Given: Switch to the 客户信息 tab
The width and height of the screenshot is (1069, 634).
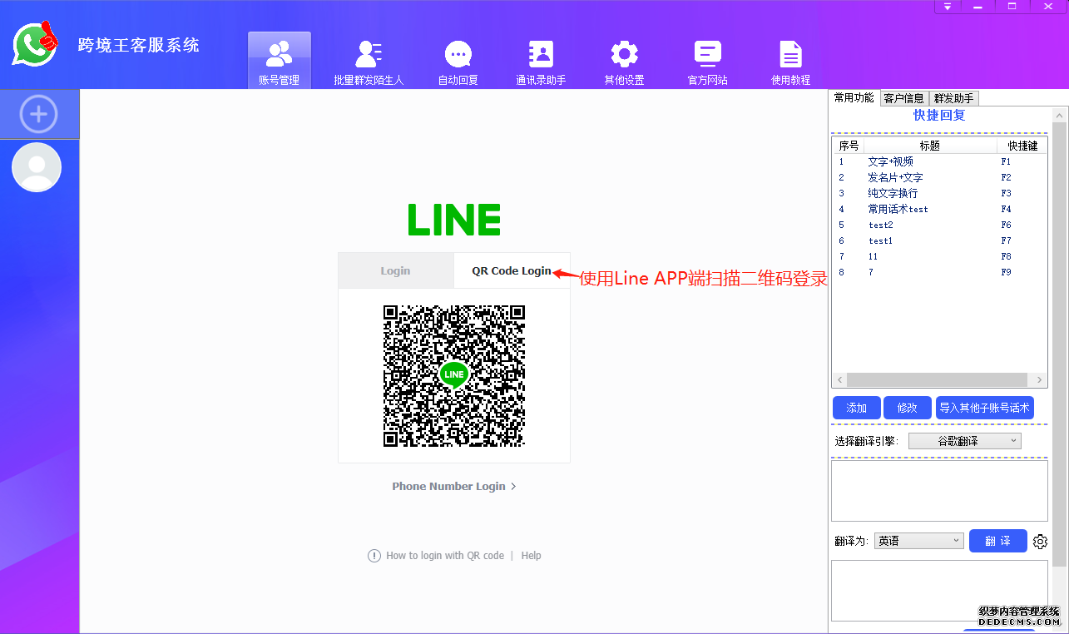Looking at the screenshot, I should tap(903, 97).
